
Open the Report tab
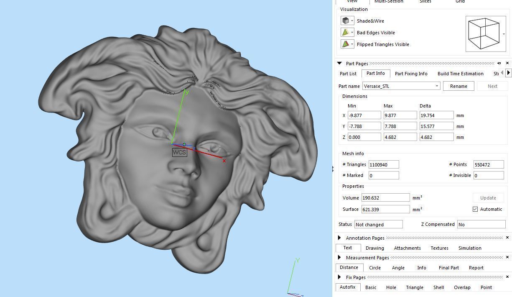coord(476,268)
